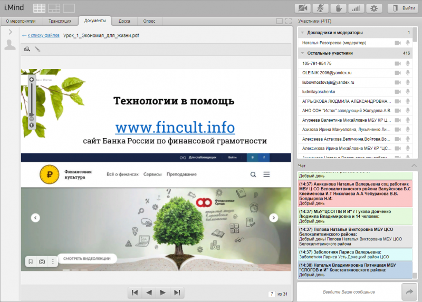
Task: Click zoom in plus on document zoom slider
Action: pyautogui.click(x=32, y=80)
